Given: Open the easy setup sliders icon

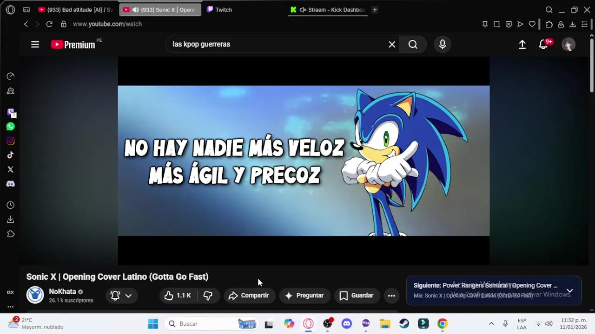Looking at the screenshot, I should [x=584, y=24].
